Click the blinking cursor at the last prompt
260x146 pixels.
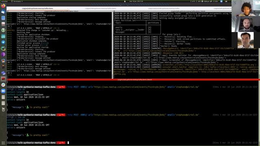[68, 142]
